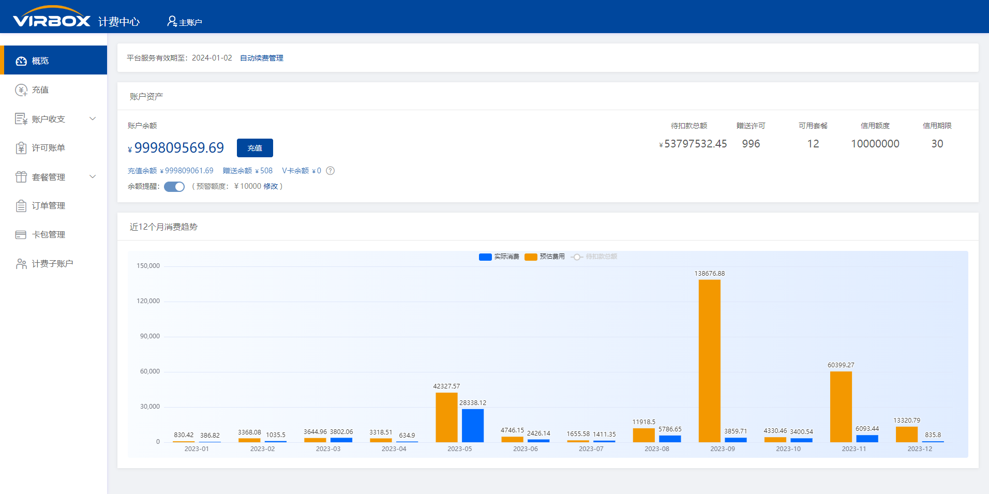Open the 自动续费管理 link

[262, 58]
